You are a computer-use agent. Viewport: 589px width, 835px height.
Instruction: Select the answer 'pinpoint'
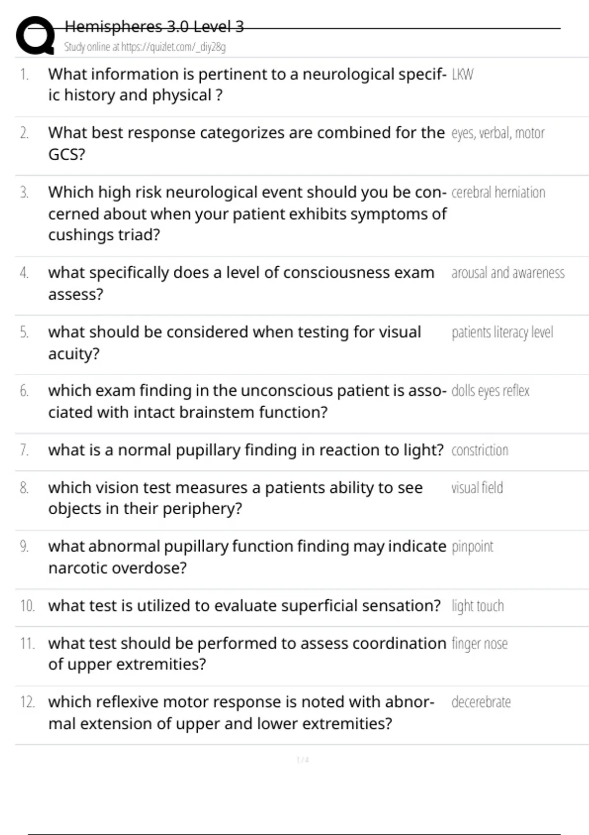tap(472, 547)
